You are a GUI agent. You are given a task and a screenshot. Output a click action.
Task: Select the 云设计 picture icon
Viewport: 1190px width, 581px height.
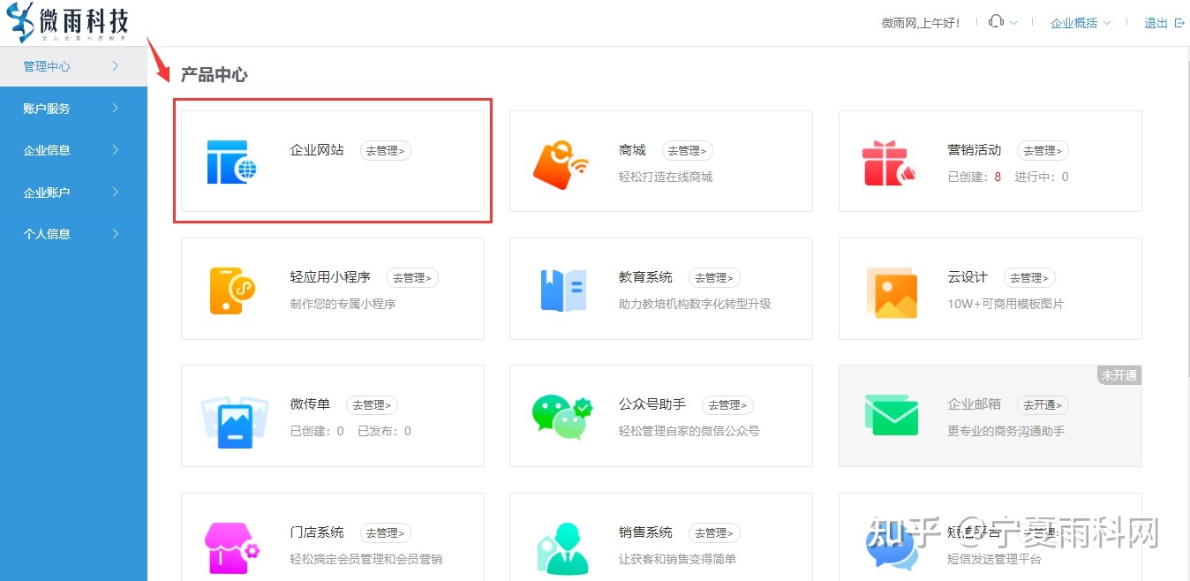click(890, 289)
